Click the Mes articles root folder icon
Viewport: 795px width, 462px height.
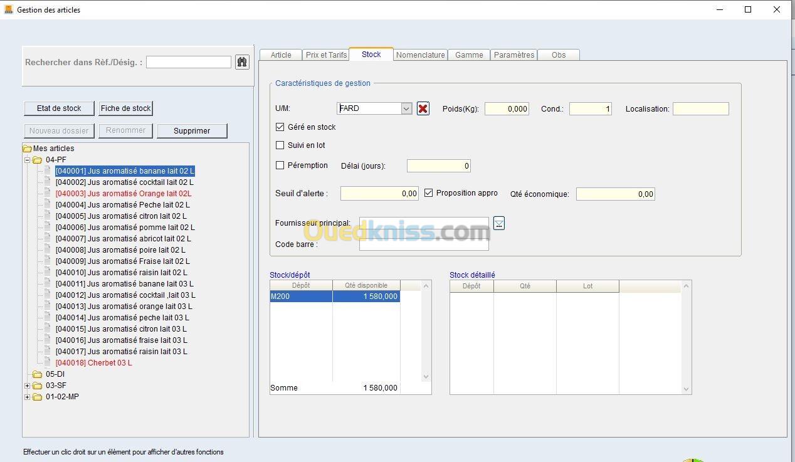point(27,149)
